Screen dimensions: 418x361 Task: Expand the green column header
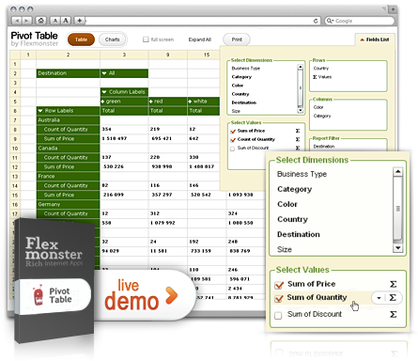(x=102, y=102)
